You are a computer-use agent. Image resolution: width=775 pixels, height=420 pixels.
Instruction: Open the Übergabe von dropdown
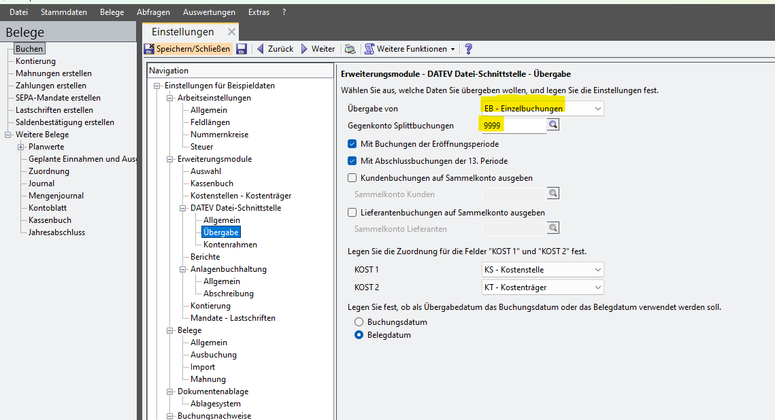tap(597, 109)
